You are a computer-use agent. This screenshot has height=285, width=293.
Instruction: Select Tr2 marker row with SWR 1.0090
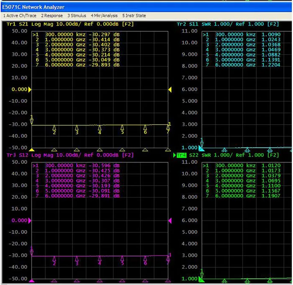tap(242, 35)
